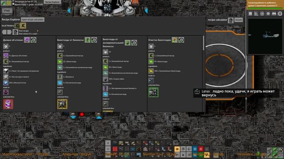Click clock icon beside 'Биоотходы от экспериментальной биомассы'
Viewport: 284px width, 159px height.
pos(134,43)
